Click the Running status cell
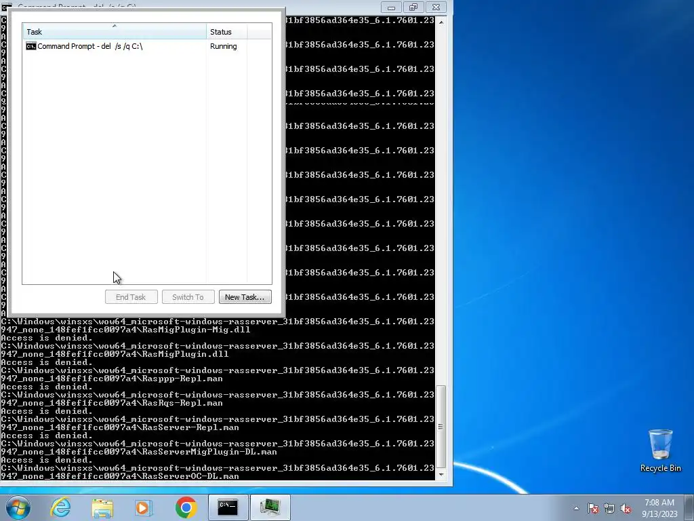694x521 pixels. tap(223, 46)
